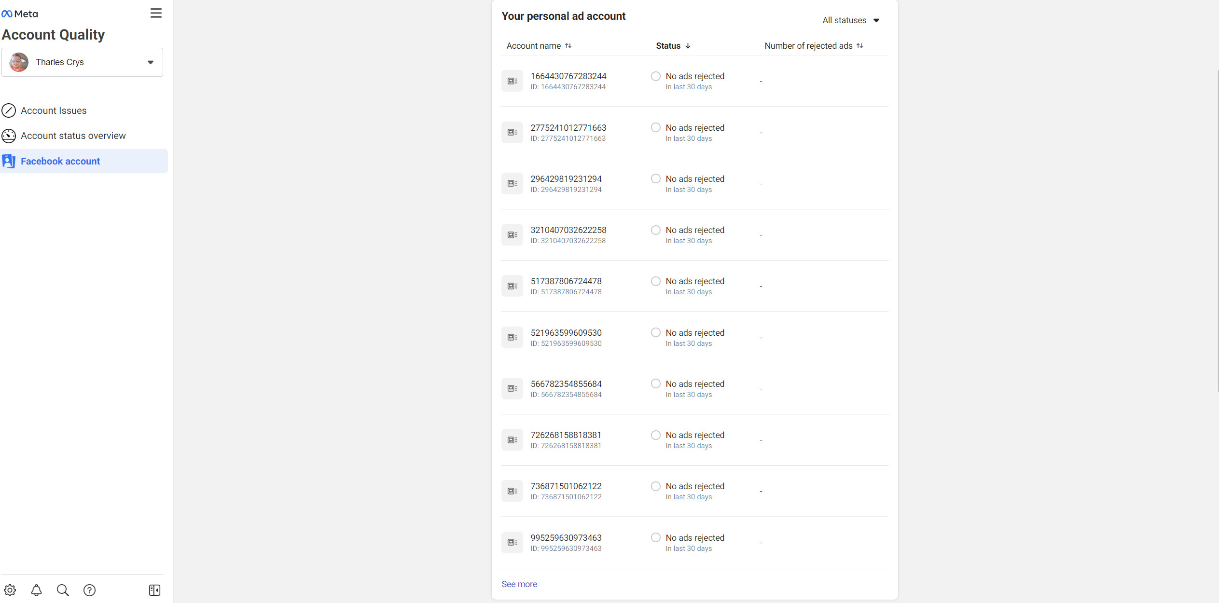Image resolution: width=1219 pixels, height=603 pixels.
Task: Click ID: 736871501062122 text
Action: [x=566, y=497]
